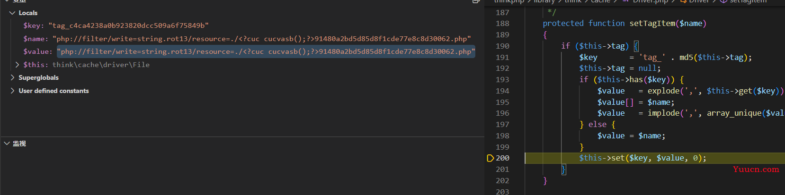This screenshot has height=195, width=785.
Task: Collapse the Locals scope
Action: [12, 13]
